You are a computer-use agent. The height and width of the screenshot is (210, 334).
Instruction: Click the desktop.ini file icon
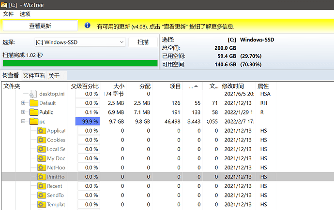point(33,94)
